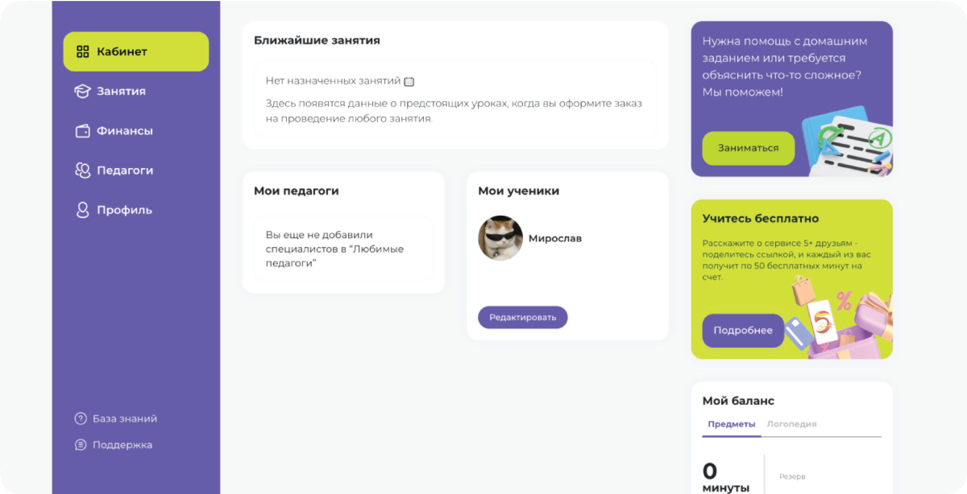
Task: Click the Финансы wallet icon
Action: 83,131
